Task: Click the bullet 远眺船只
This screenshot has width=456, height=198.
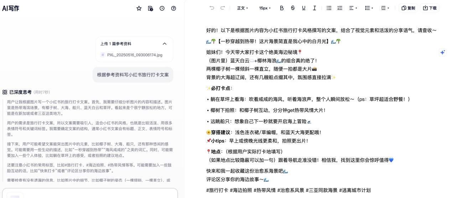Action: tap(259, 121)
